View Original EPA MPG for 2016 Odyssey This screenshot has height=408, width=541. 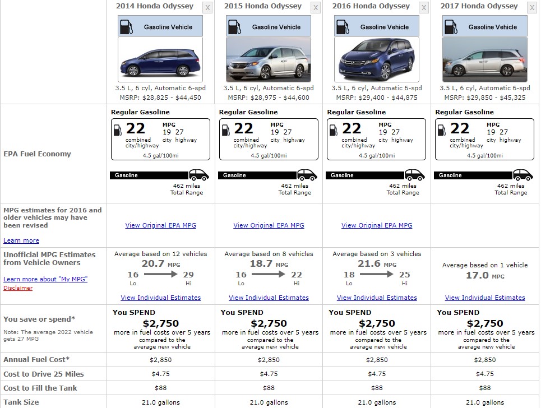[377, 225]
